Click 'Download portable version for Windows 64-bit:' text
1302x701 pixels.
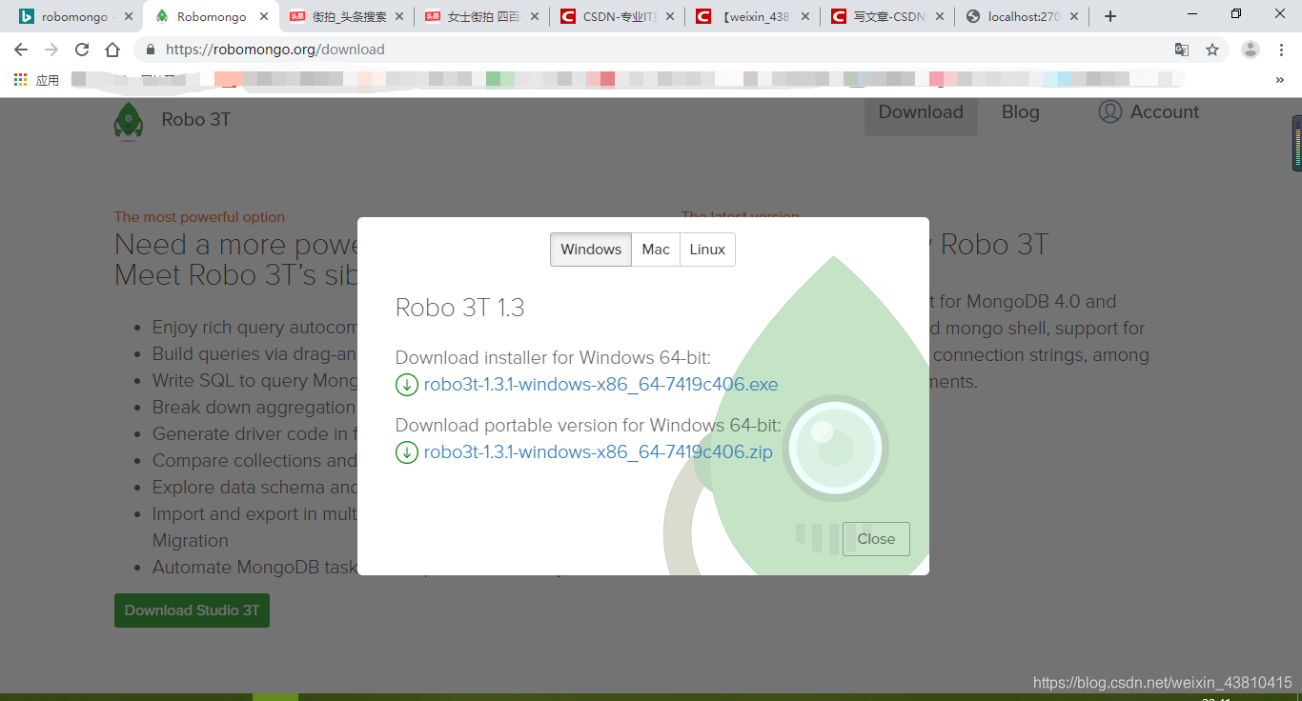pyautogui.click(x=588, y=425)
